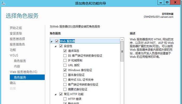182x104 pixels.
Task: Select the Web 服务器 tree label
Action: click(x=67, y=41)
